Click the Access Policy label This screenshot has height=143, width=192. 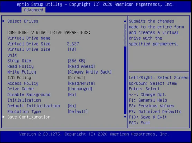[23, 83]
